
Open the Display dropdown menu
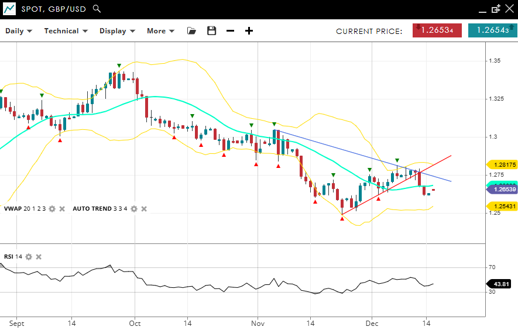coord(117,31)
